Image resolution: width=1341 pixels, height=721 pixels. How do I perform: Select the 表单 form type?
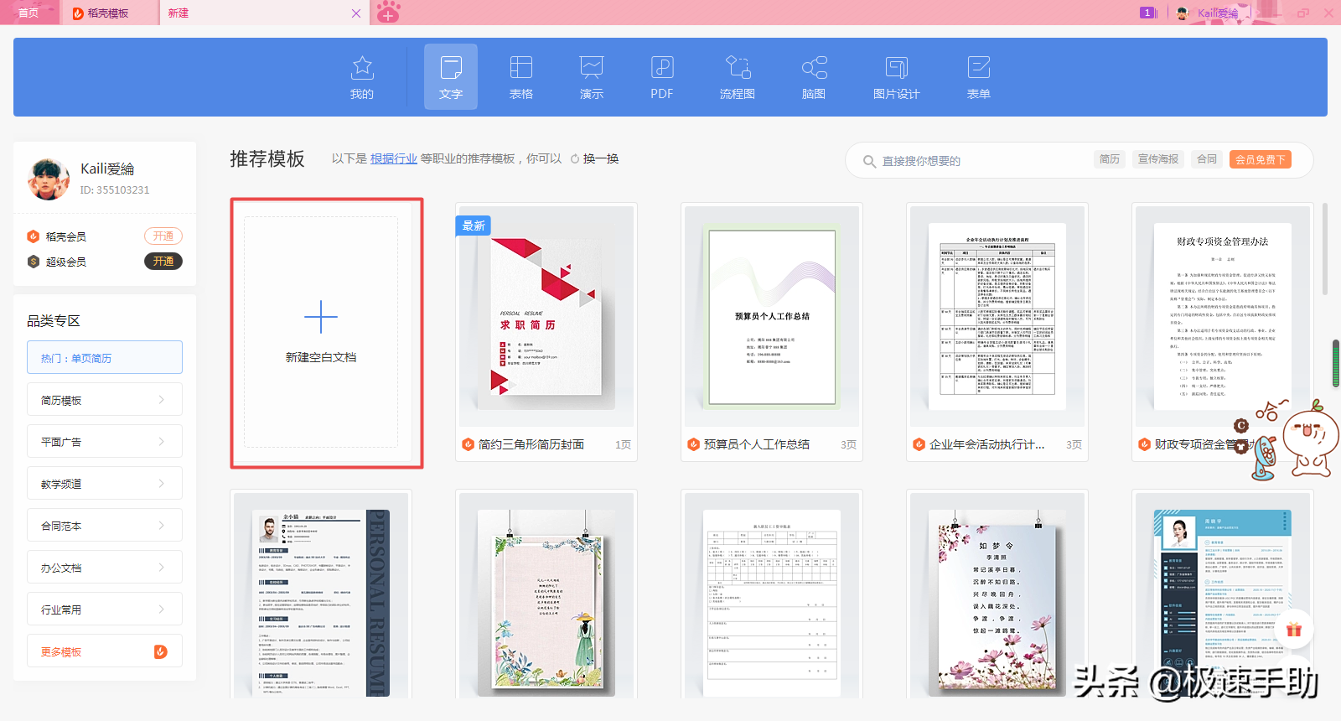(x=979, y=77)
